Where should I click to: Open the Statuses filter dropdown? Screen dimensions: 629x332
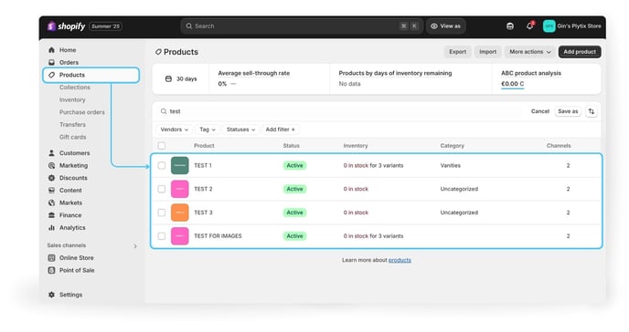click(x=240, y=130)
